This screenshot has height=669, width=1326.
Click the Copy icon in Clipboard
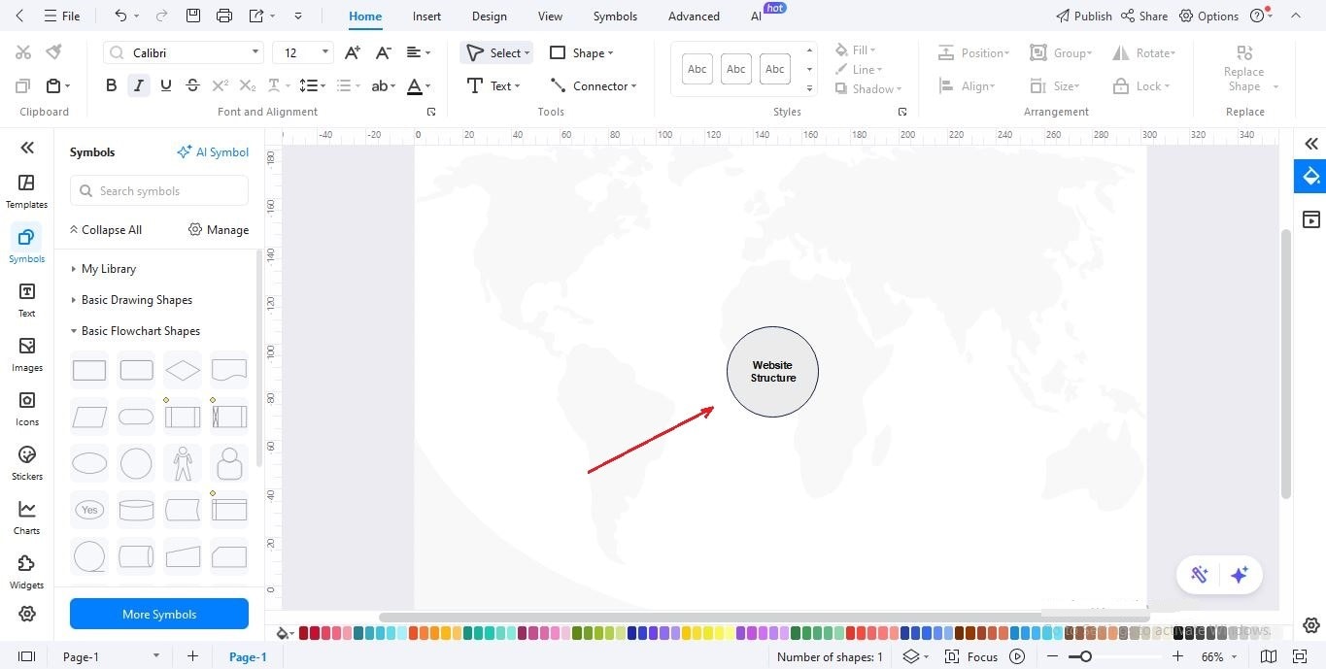pyautogui.click(x=23, y=86)
